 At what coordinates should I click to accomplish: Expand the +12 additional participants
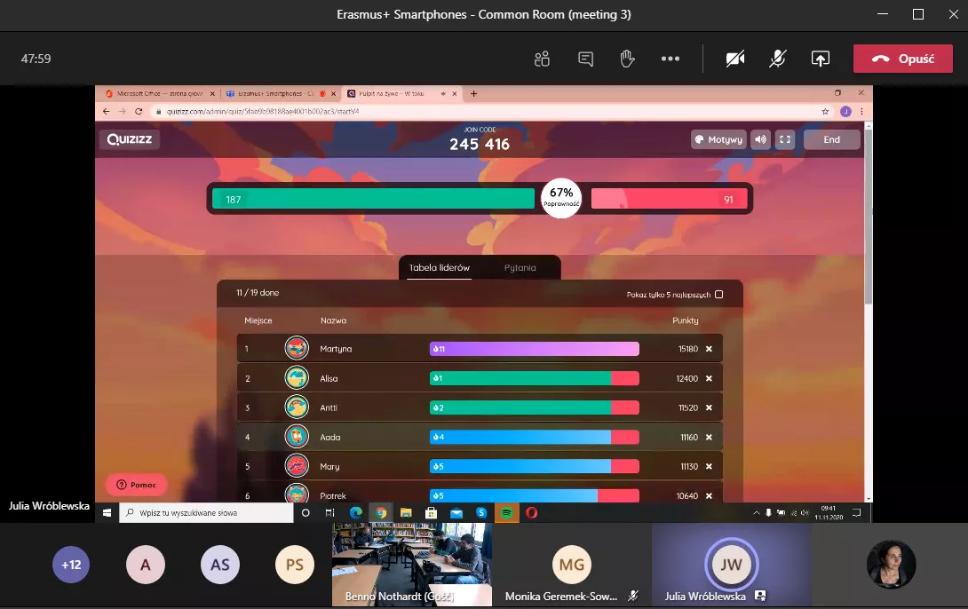pyautogui.click(x=71, y=565)
